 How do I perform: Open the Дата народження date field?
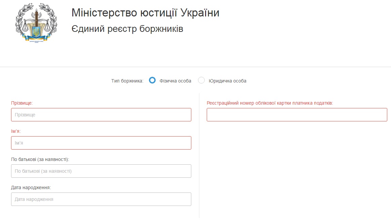click(x=101, y=199)
